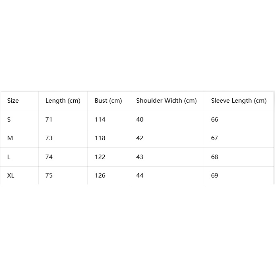This screenshot has width=275, height=275.
Task: Click length value 75 in XL row
Action: tap(49, 176)
